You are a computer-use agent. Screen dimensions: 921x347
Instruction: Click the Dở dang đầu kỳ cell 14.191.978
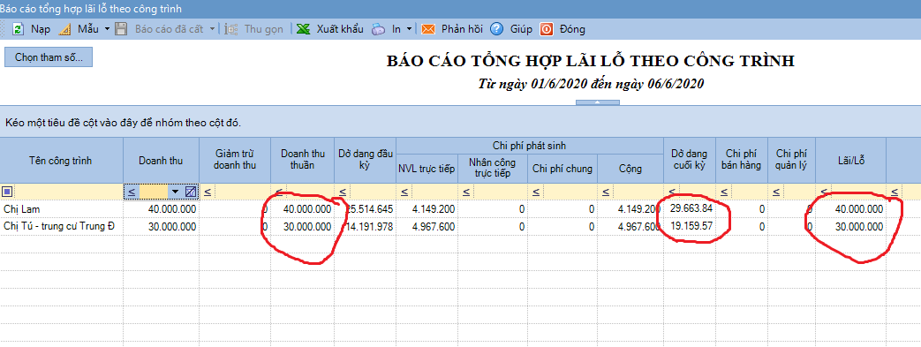[366, 227]
